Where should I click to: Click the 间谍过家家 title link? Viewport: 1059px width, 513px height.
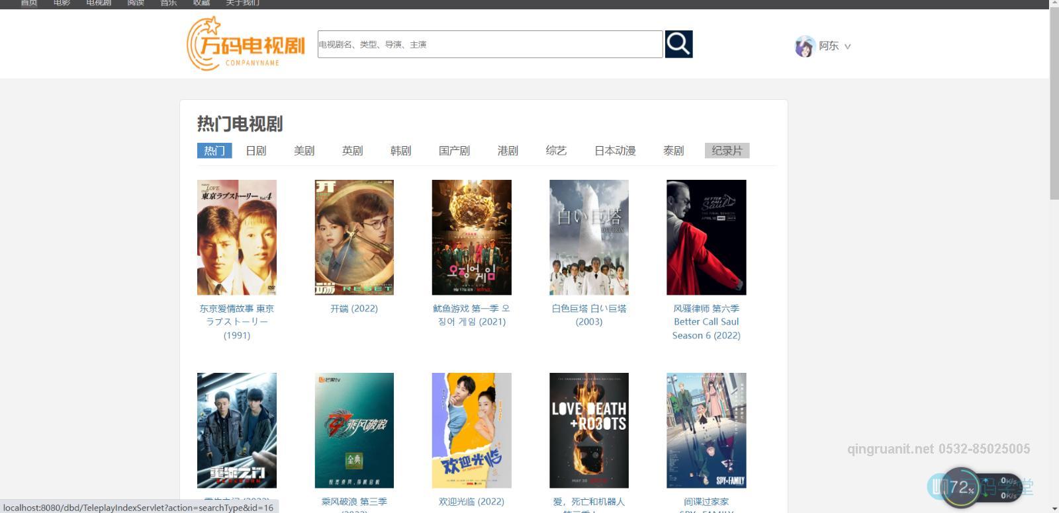(x=706, y=504)
